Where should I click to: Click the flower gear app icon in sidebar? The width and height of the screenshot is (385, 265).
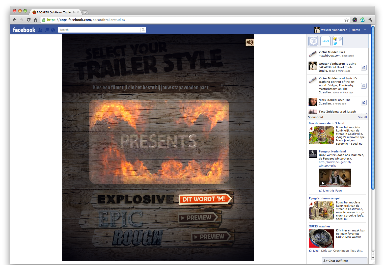[x=313, y=41]
